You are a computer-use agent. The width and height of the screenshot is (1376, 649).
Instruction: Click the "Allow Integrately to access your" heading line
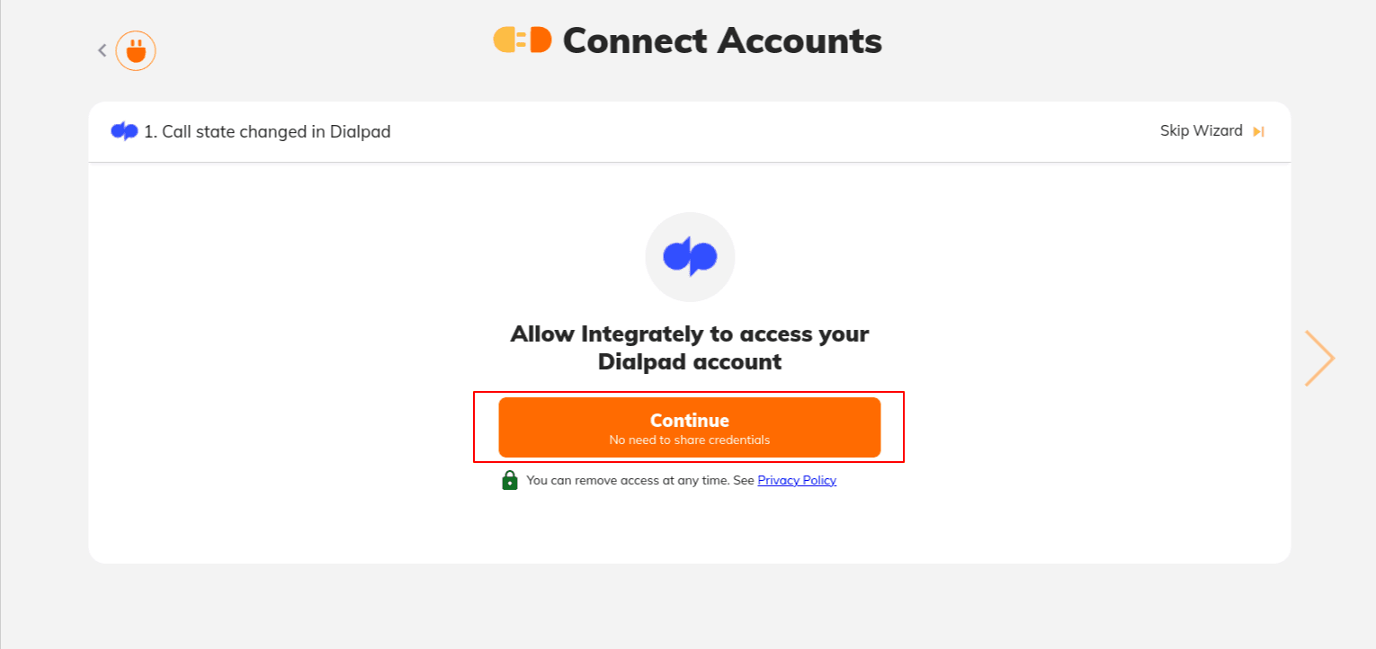coord(690,334)
